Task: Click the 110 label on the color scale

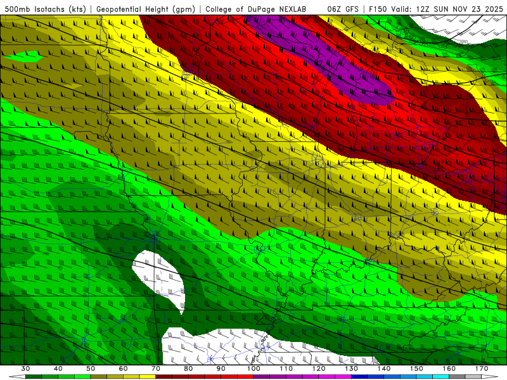Action: pos(286,369)
